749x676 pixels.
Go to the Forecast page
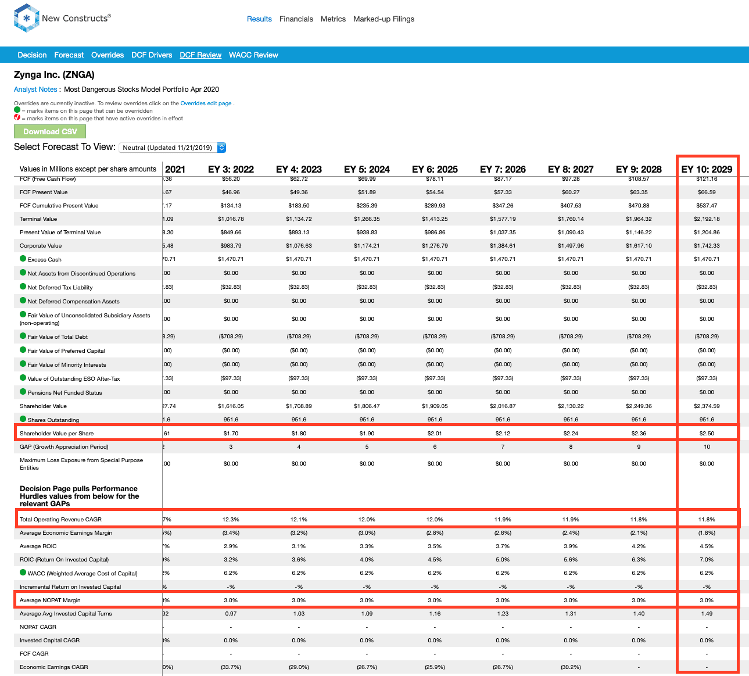69,55
